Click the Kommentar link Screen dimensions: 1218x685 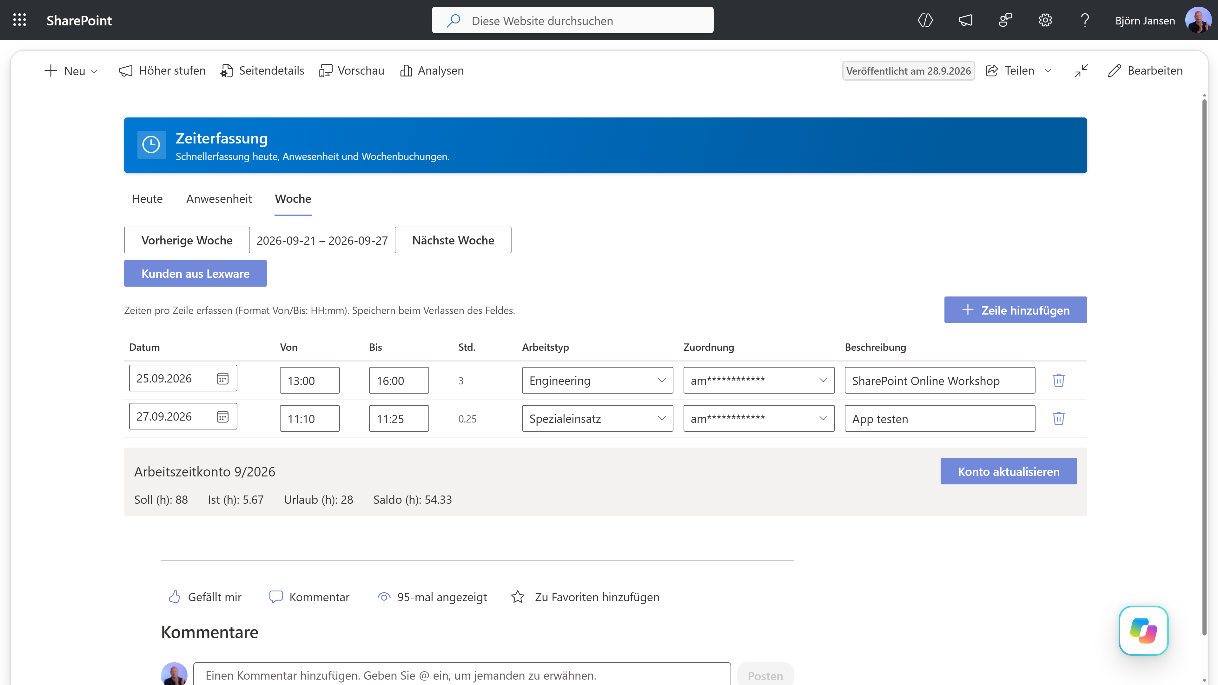point(309,596)
